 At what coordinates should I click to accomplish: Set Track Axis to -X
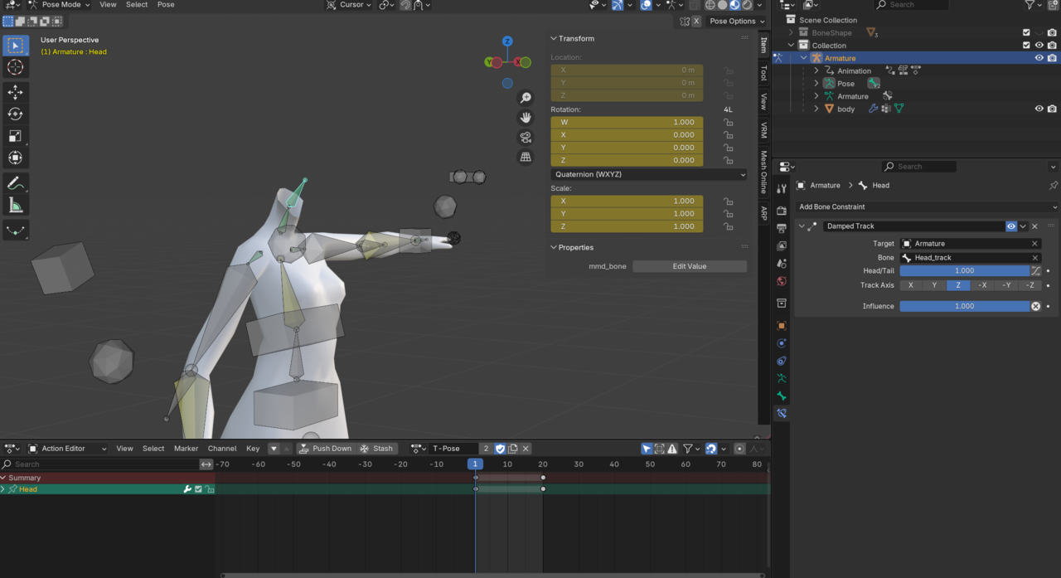point(982,285)
